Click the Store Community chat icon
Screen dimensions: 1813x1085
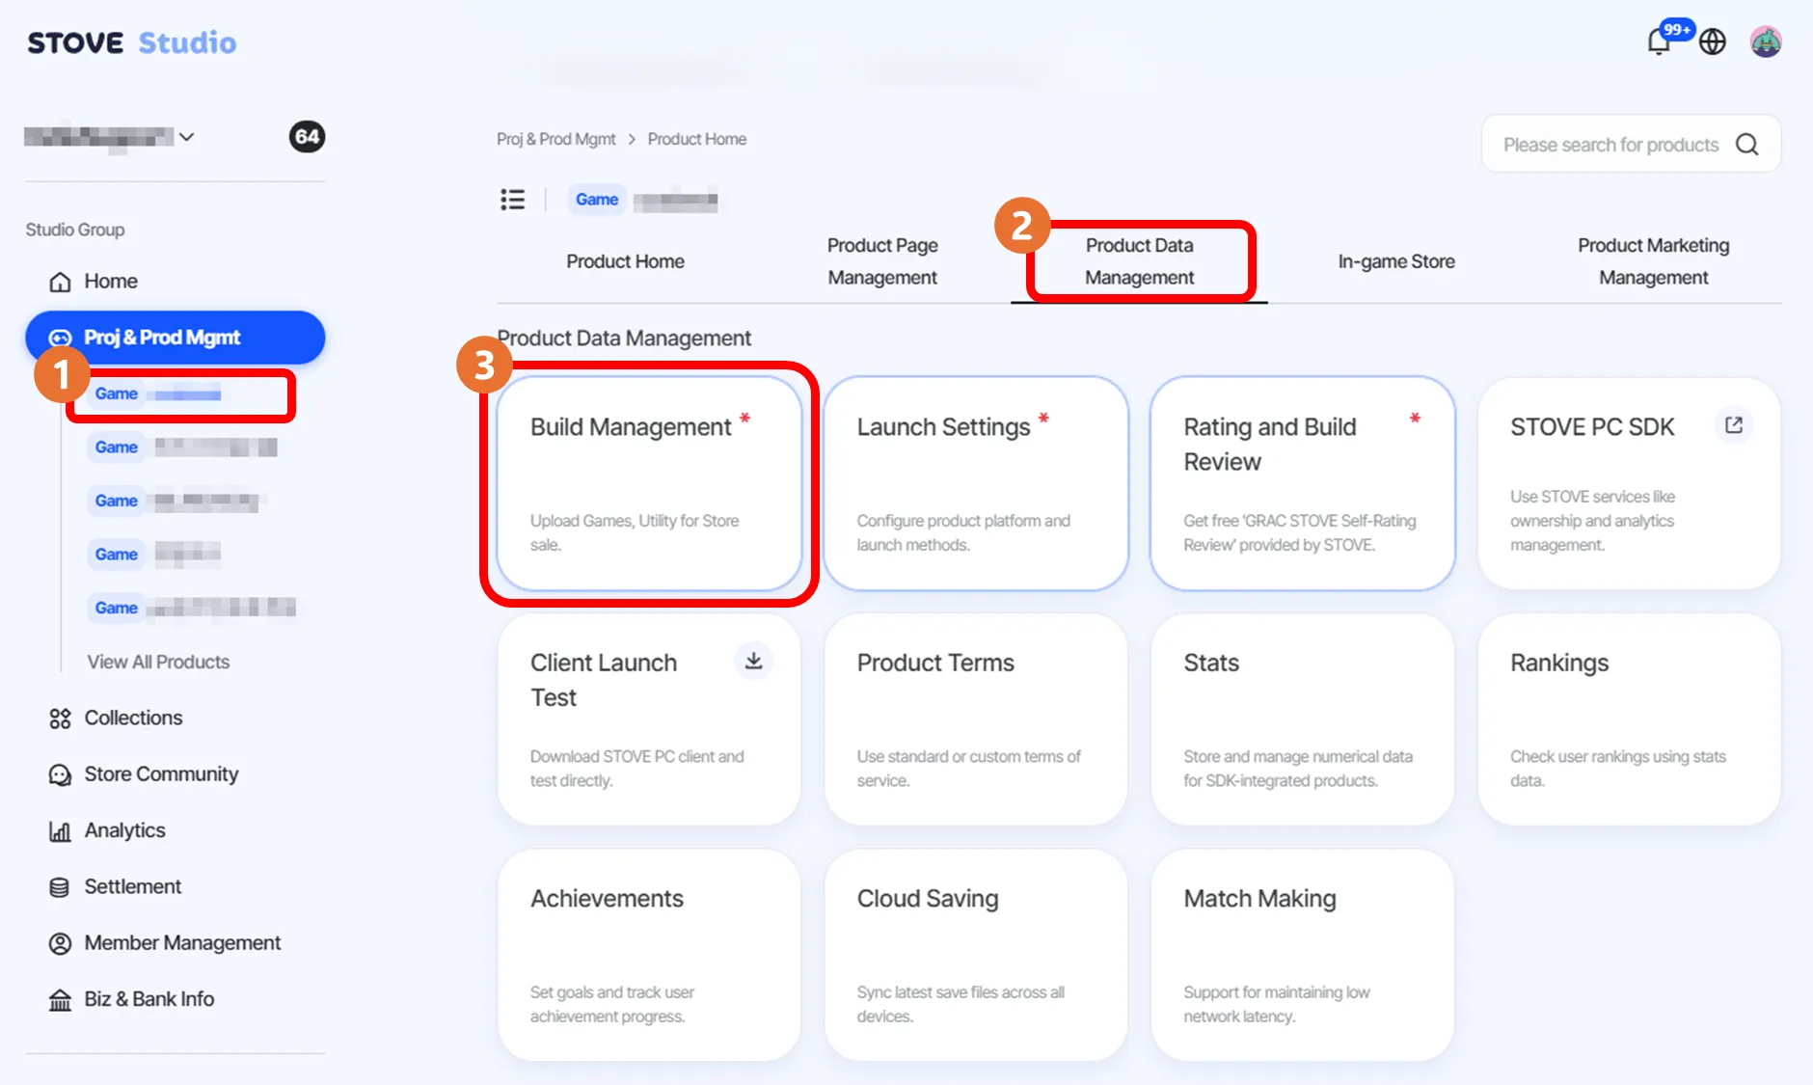60,774
